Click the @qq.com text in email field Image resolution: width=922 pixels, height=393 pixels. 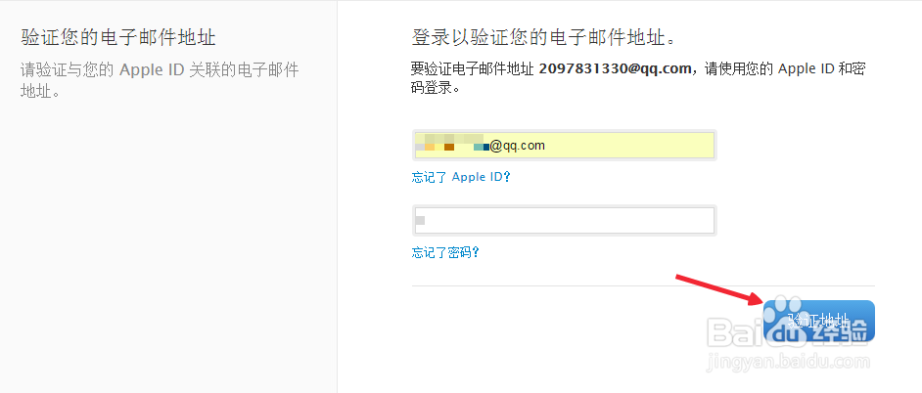click(x=517, y=146)
